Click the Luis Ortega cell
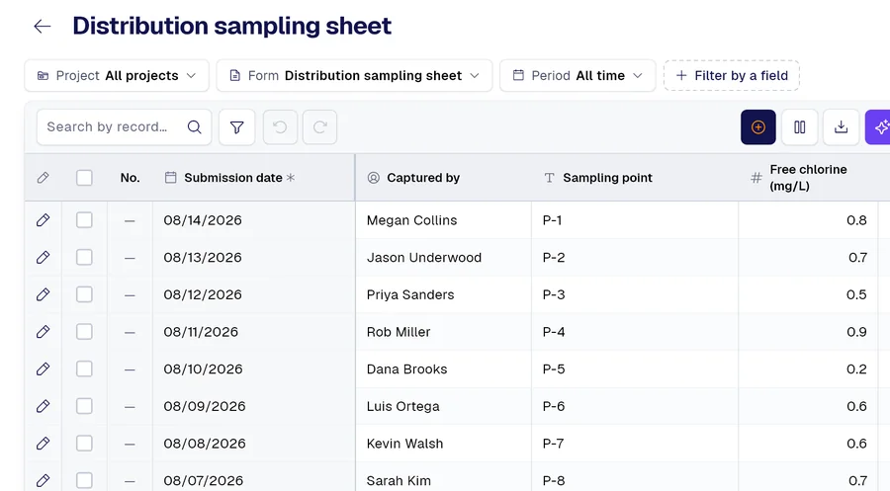The height and width of the screenshot is (491, 890). click(x=444, y=406)
